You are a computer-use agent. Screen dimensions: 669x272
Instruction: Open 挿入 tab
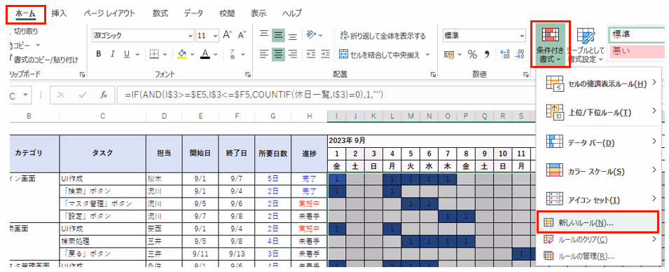(x=60, y=13)
